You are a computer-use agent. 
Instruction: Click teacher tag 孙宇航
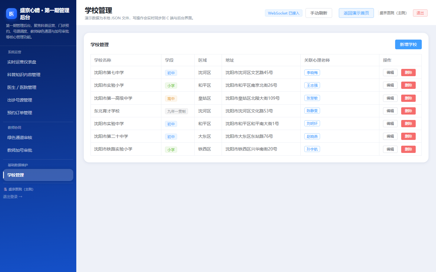click(x=312, y=149)
